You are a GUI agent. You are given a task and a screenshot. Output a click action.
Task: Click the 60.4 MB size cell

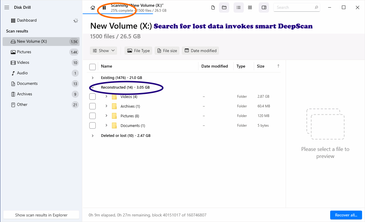click(264, 106)
